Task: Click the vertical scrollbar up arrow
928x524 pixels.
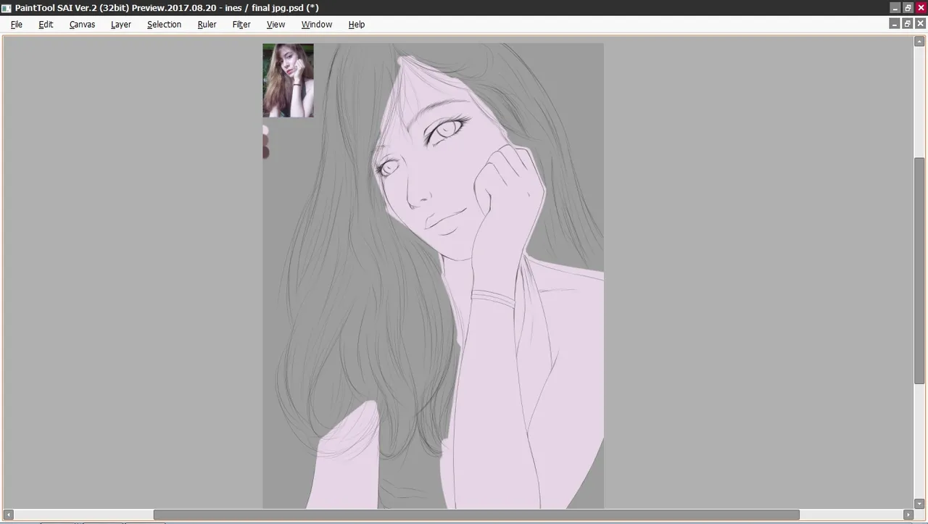Action: pyautogui.click(x=919, y=41)
